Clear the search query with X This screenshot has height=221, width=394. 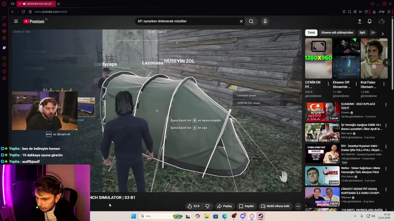(241, 21)
